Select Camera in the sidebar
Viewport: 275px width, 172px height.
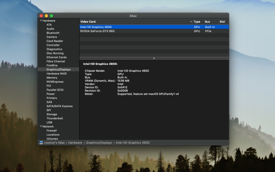click(x=52, y=37)
